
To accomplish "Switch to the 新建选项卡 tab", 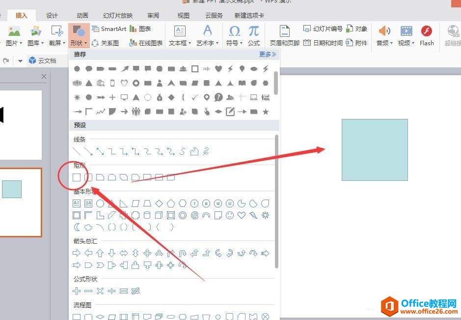I will tap(249, 15).
